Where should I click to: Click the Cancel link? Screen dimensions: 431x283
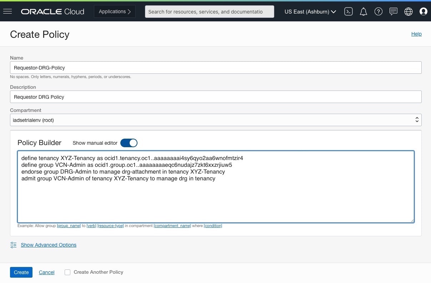click(47, 272)
